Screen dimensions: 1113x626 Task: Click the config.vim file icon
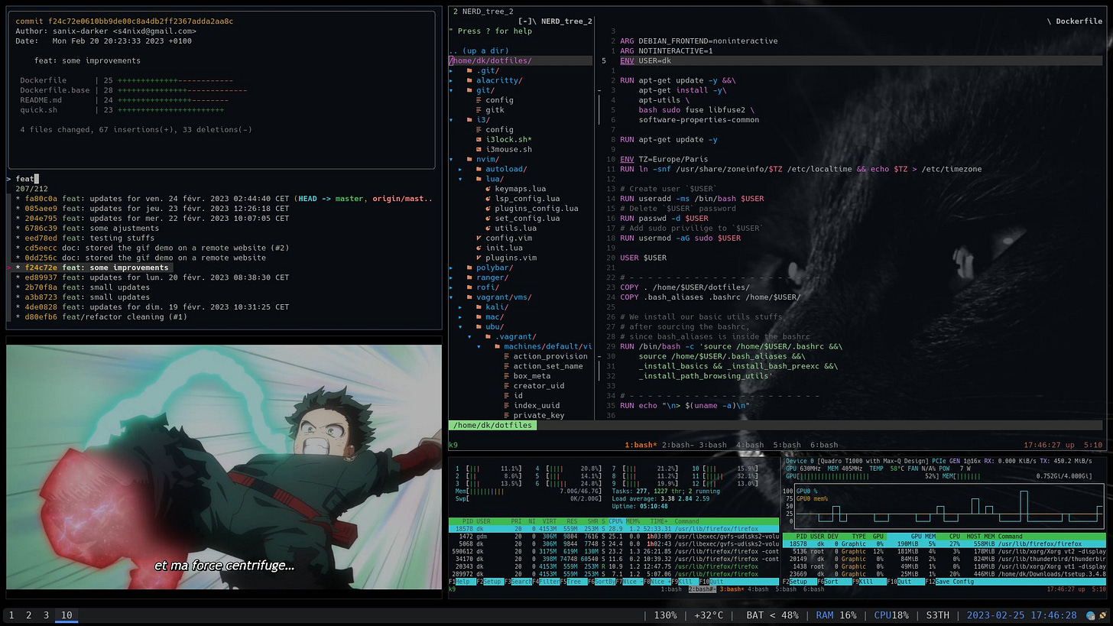(479, 238)
